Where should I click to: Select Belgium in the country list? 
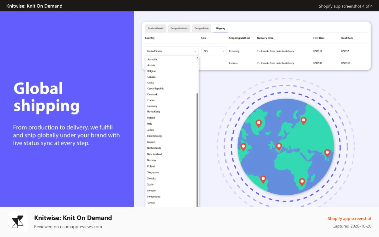point(152,71)
